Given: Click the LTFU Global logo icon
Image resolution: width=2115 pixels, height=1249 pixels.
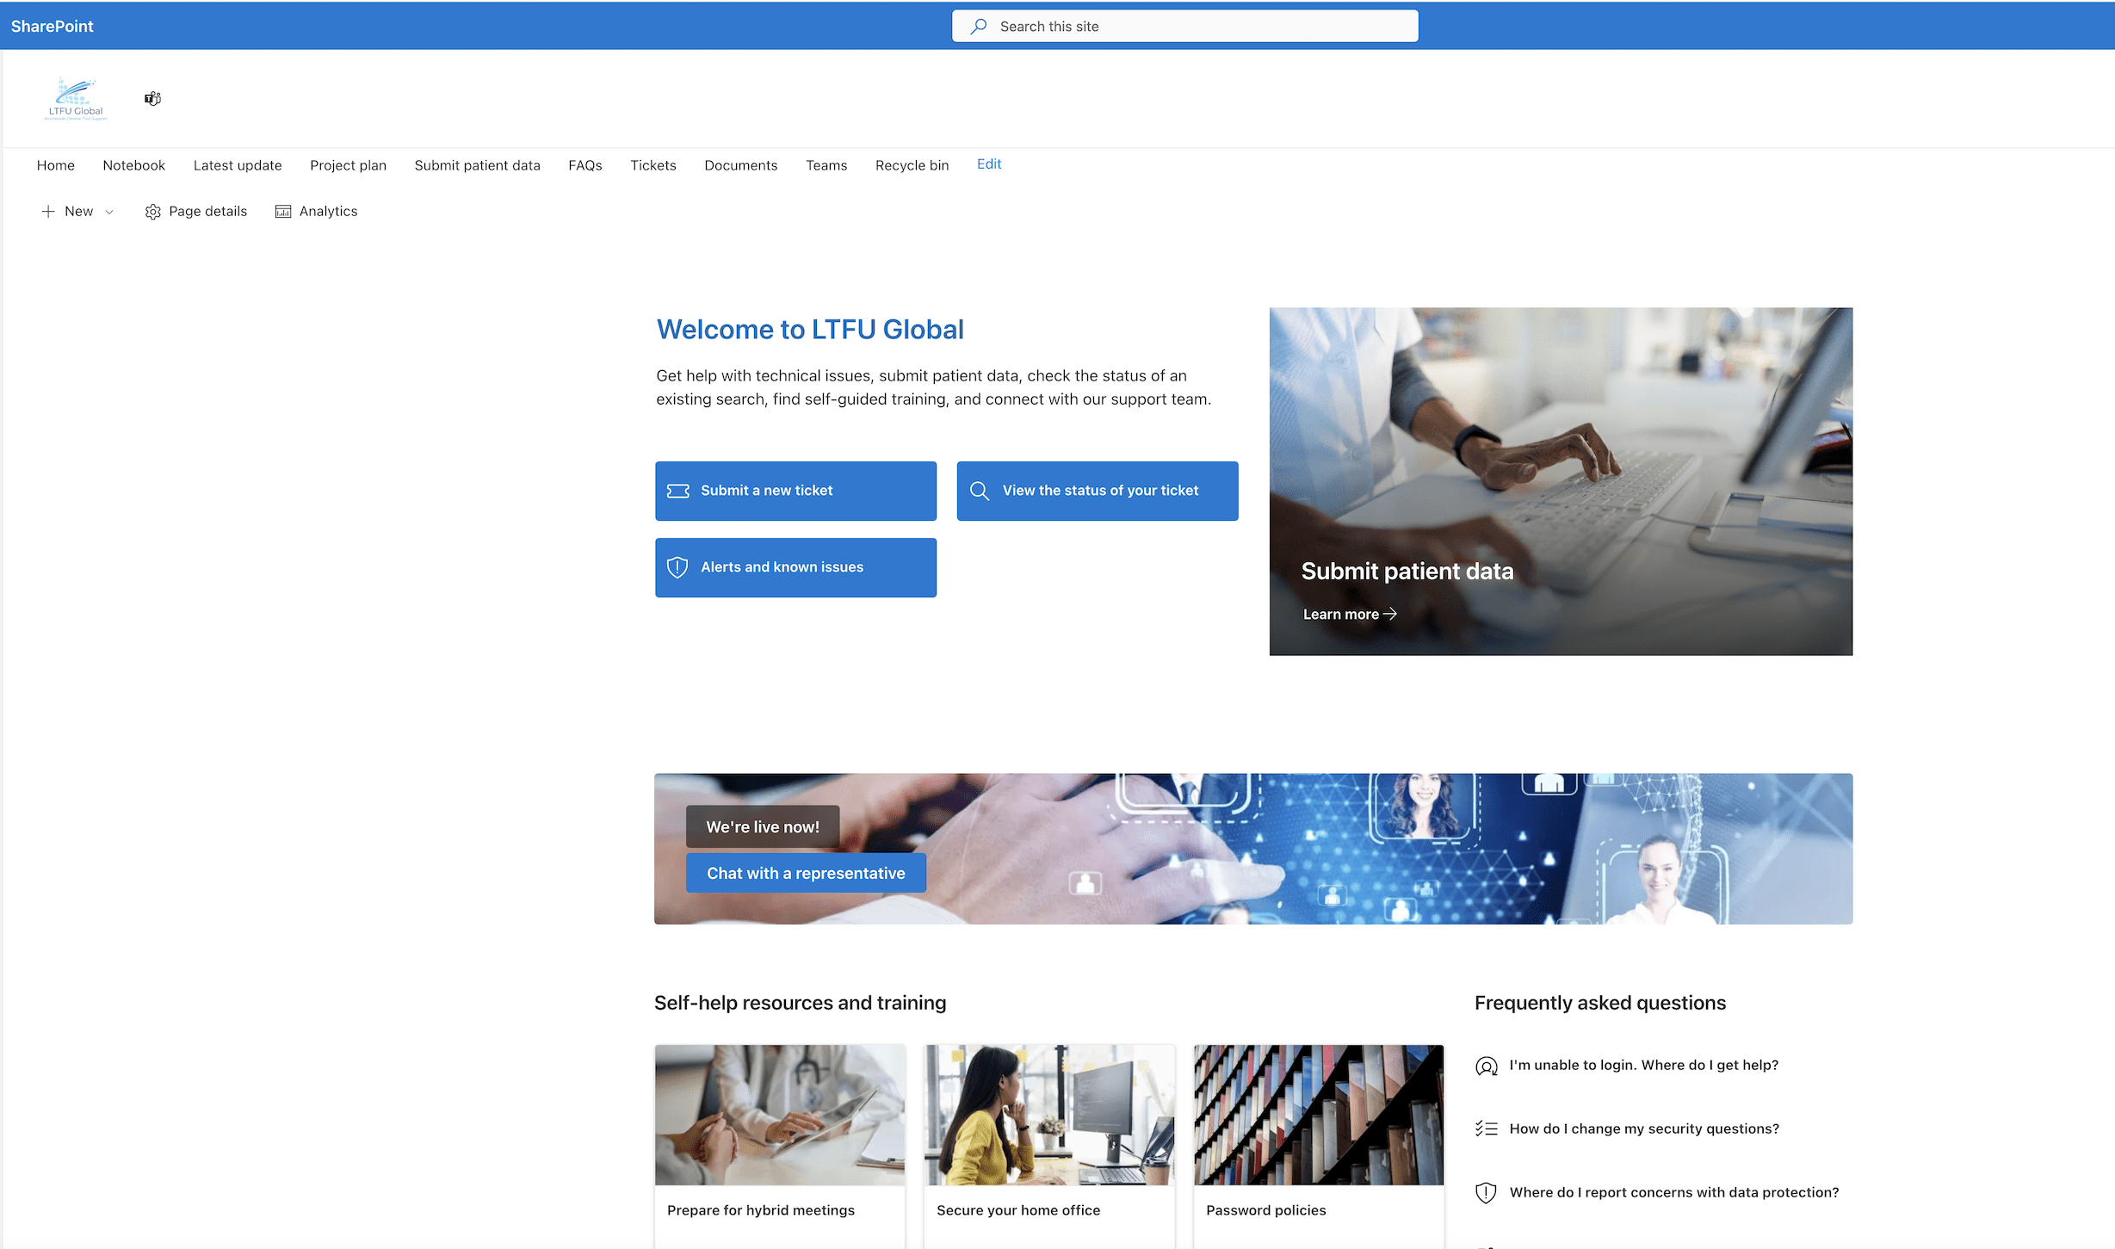Looking at the screenshot, I should [x=73, y=96].
